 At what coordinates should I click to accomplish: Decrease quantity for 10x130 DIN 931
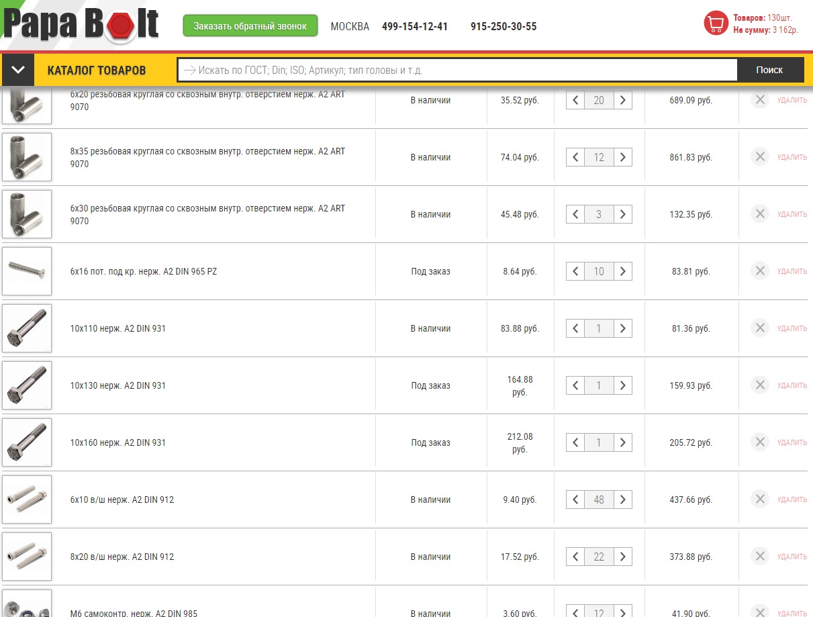pos(575,386)
